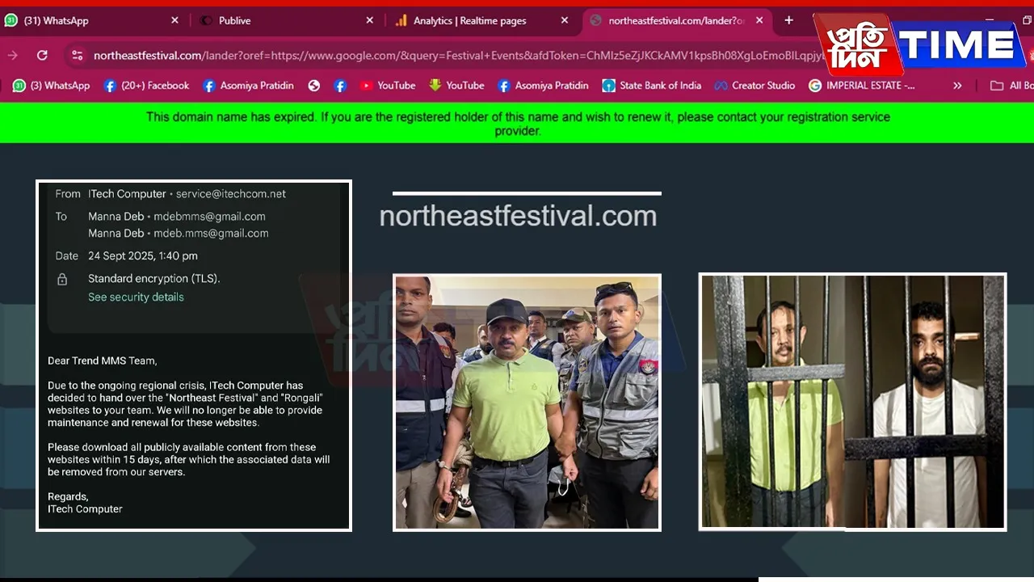This screenshot has width=1034, height=582.
Task: Open site information icon in address bar
Action: [77, 55]
